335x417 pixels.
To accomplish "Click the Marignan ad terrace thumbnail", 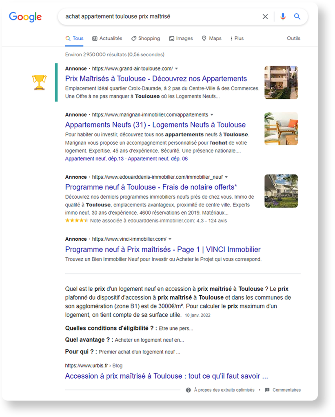I will click(x=281, y=129).
